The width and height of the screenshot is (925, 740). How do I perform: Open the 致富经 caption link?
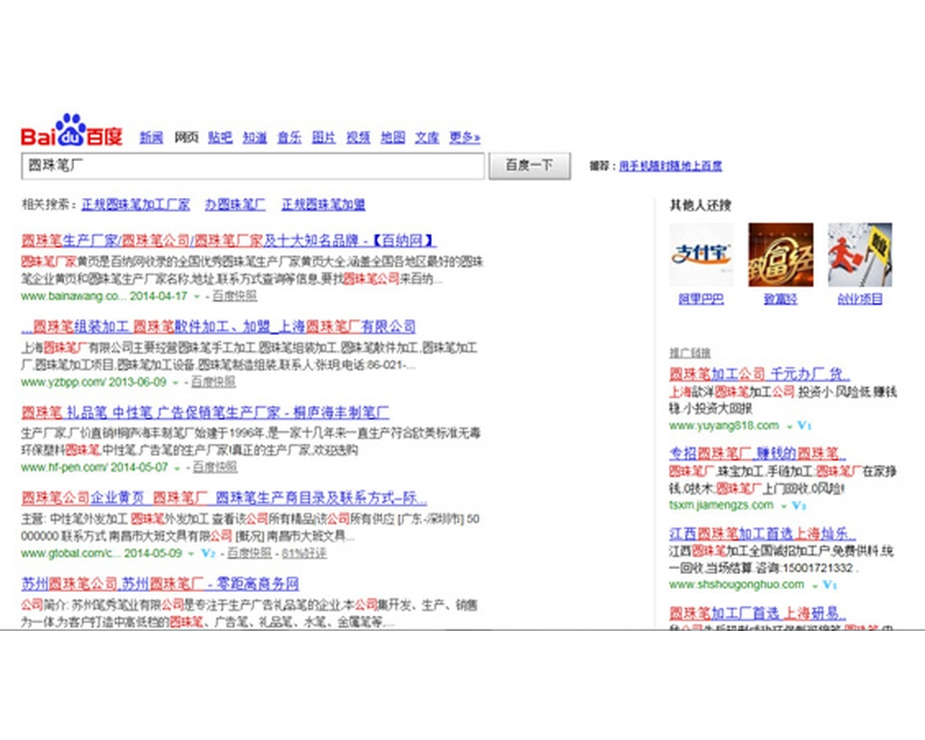(781, 299)
